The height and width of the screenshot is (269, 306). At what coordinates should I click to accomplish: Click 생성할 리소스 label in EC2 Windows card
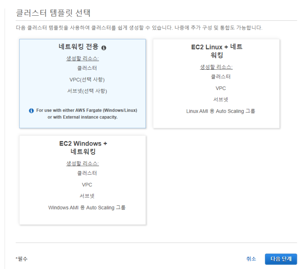click(x=82, y=164)
